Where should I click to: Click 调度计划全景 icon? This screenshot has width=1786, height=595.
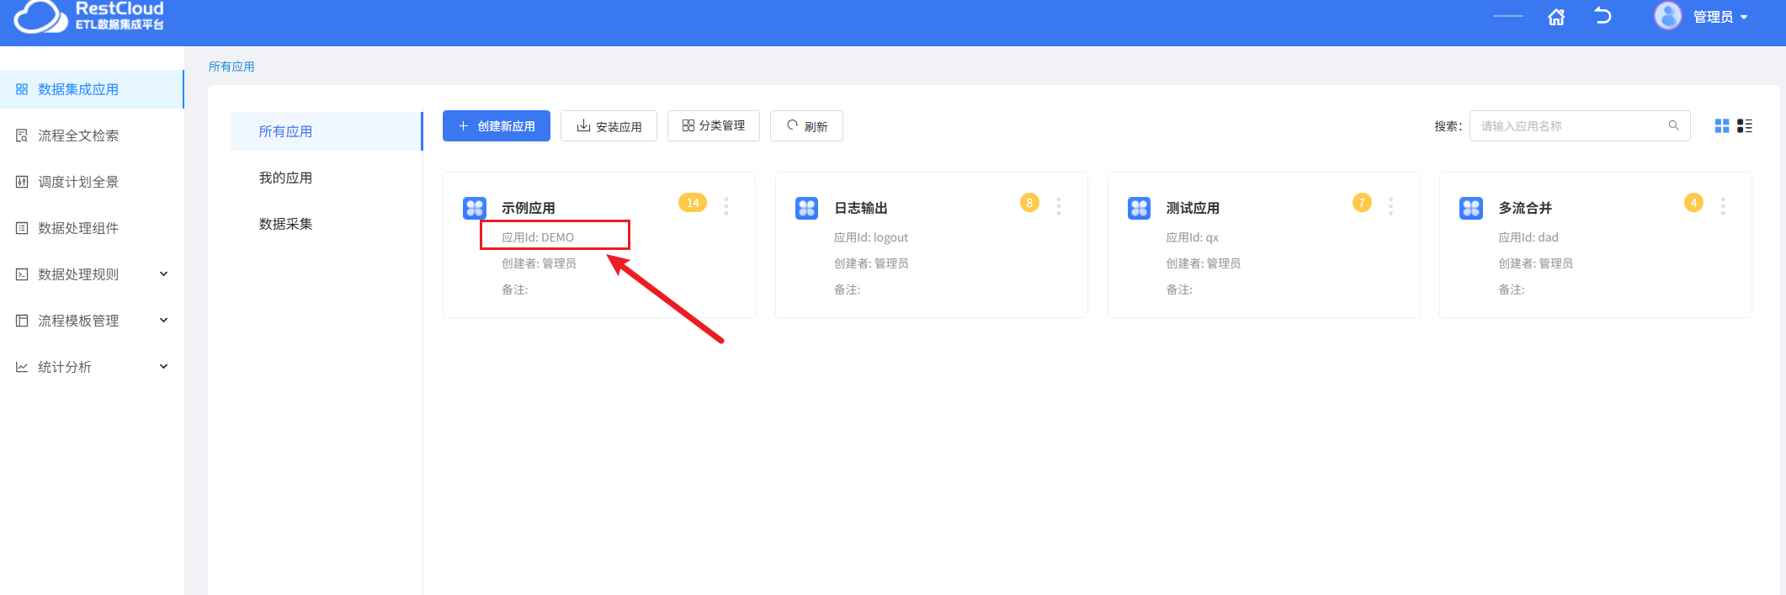click(x=22, y=182)
